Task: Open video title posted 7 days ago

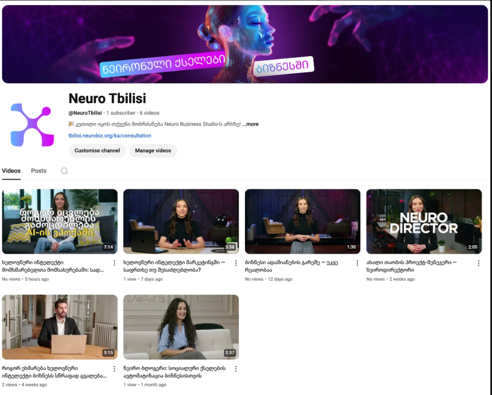Action: (x=174, y=266)
